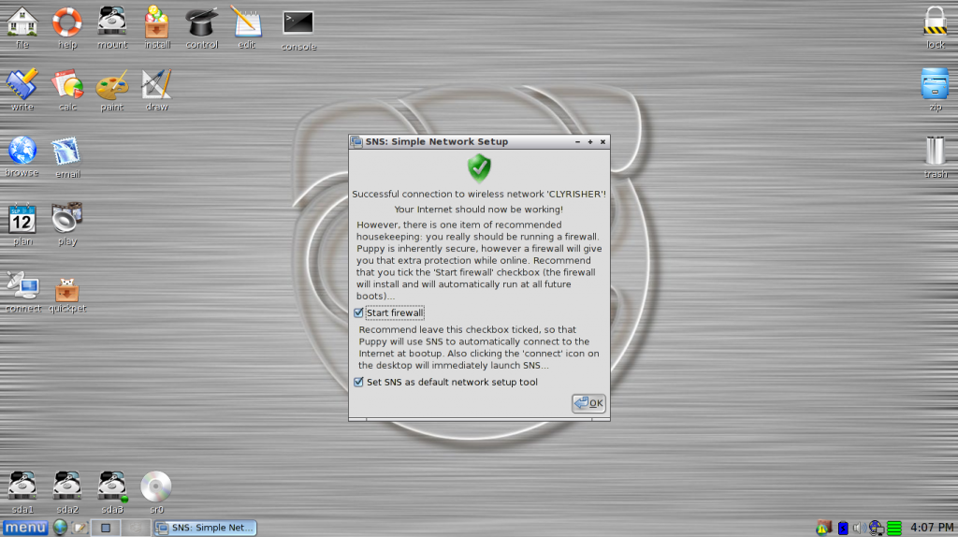
Task: Select the SNS: Simple Net taskbar entry
Action: (x=205, y=528)
